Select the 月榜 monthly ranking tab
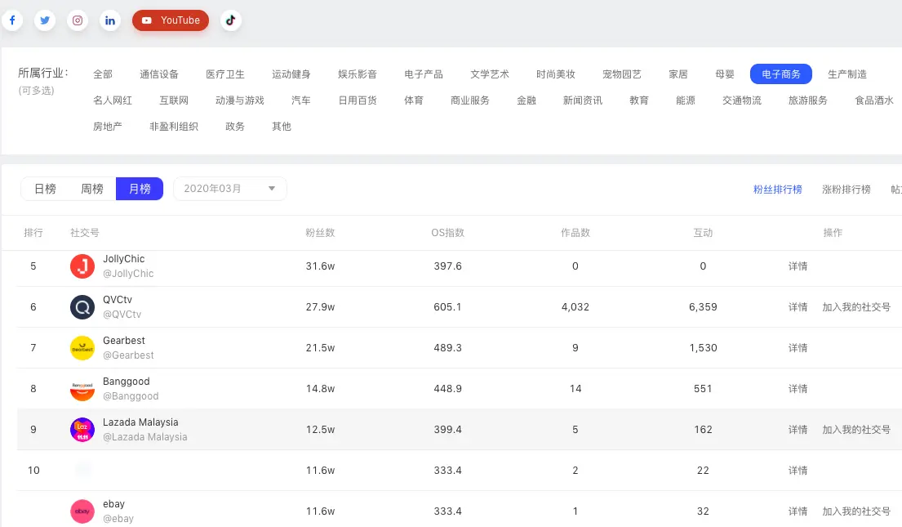The height and width of the screenshot is (527, 902). click(x=140, y=189)
